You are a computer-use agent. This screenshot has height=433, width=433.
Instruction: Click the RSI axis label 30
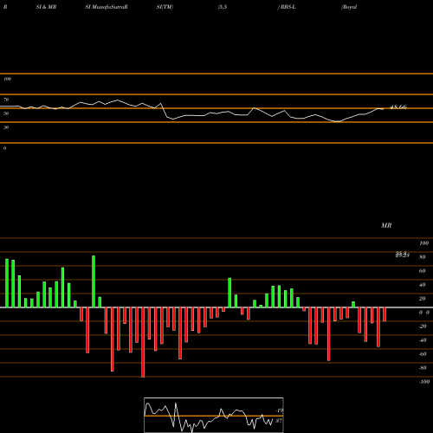[6, 127]
